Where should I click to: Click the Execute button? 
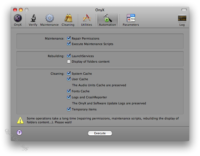point(100,133)
